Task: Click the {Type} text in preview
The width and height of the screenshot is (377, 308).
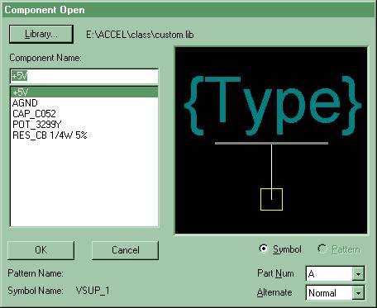Action: click(272, 106)
